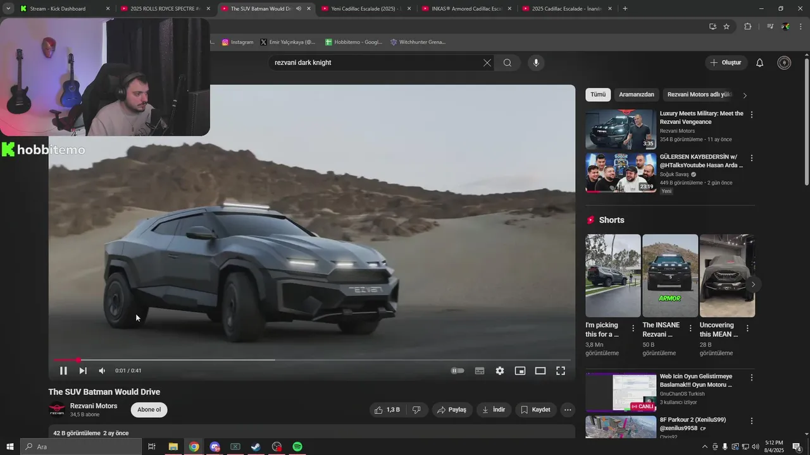The width and height of the screenshot is (810, 455).
Task: Open Spotify from the taskbar
Action: pos(297,447)
